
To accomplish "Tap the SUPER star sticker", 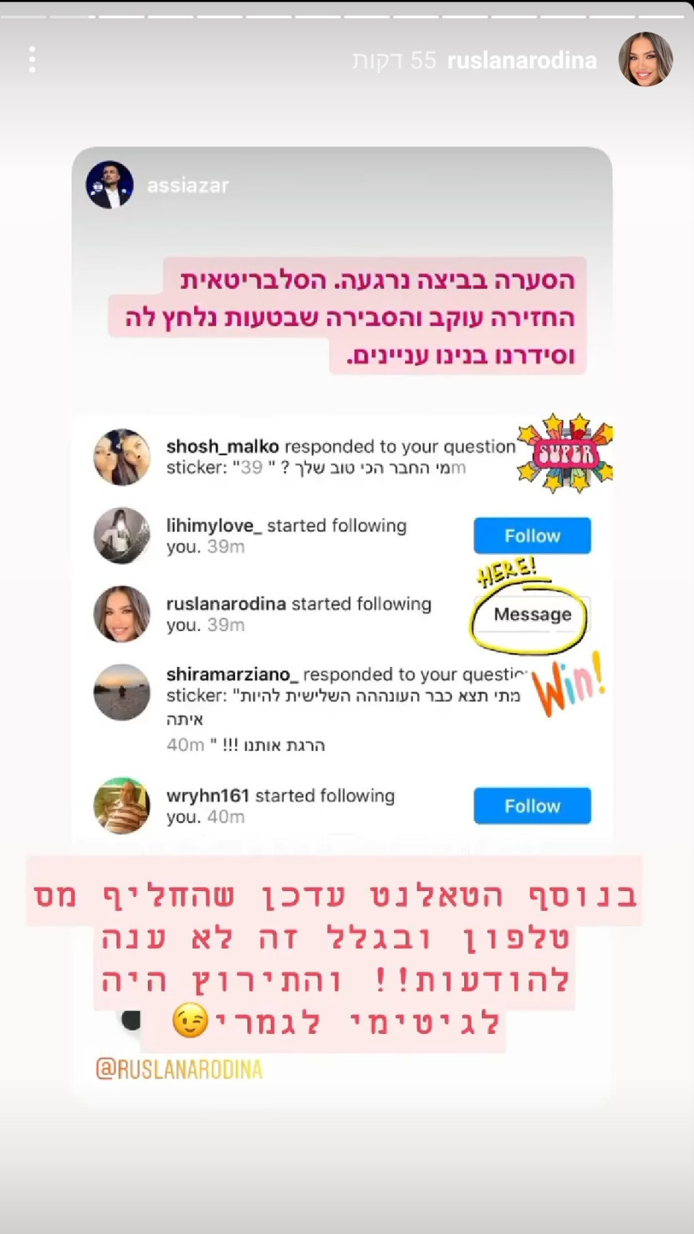I will [565, 454].
